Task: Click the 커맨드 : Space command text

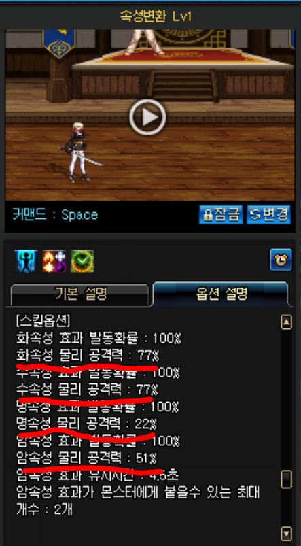Action: (x=55, y=215)
